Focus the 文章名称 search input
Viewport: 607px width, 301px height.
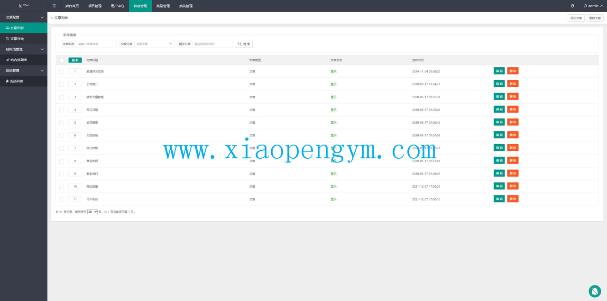pos(96,44)
